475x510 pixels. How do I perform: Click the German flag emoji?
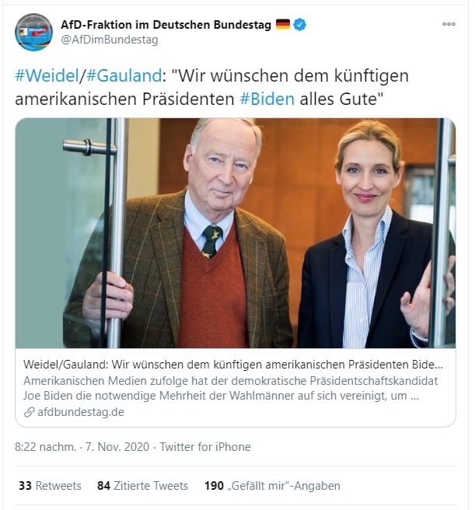[283, 24]
